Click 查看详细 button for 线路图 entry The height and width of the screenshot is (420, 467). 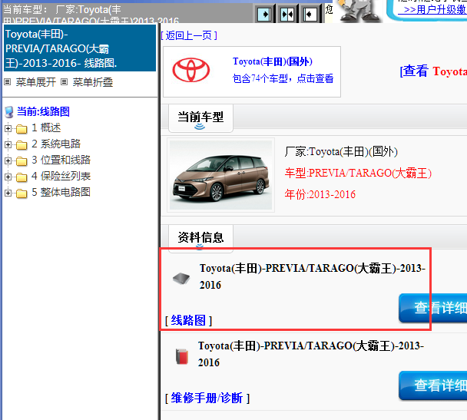tap(433, 308)
